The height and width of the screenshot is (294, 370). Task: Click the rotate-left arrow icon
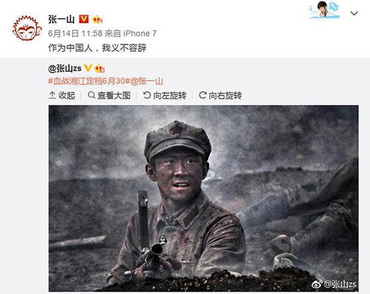pos(147,95)
